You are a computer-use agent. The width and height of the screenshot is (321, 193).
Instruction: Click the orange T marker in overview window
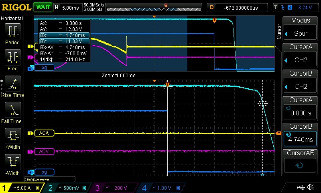point(214,20)
